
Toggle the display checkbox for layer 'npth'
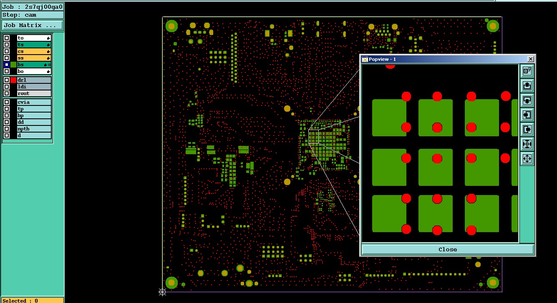tap(7, 129)
